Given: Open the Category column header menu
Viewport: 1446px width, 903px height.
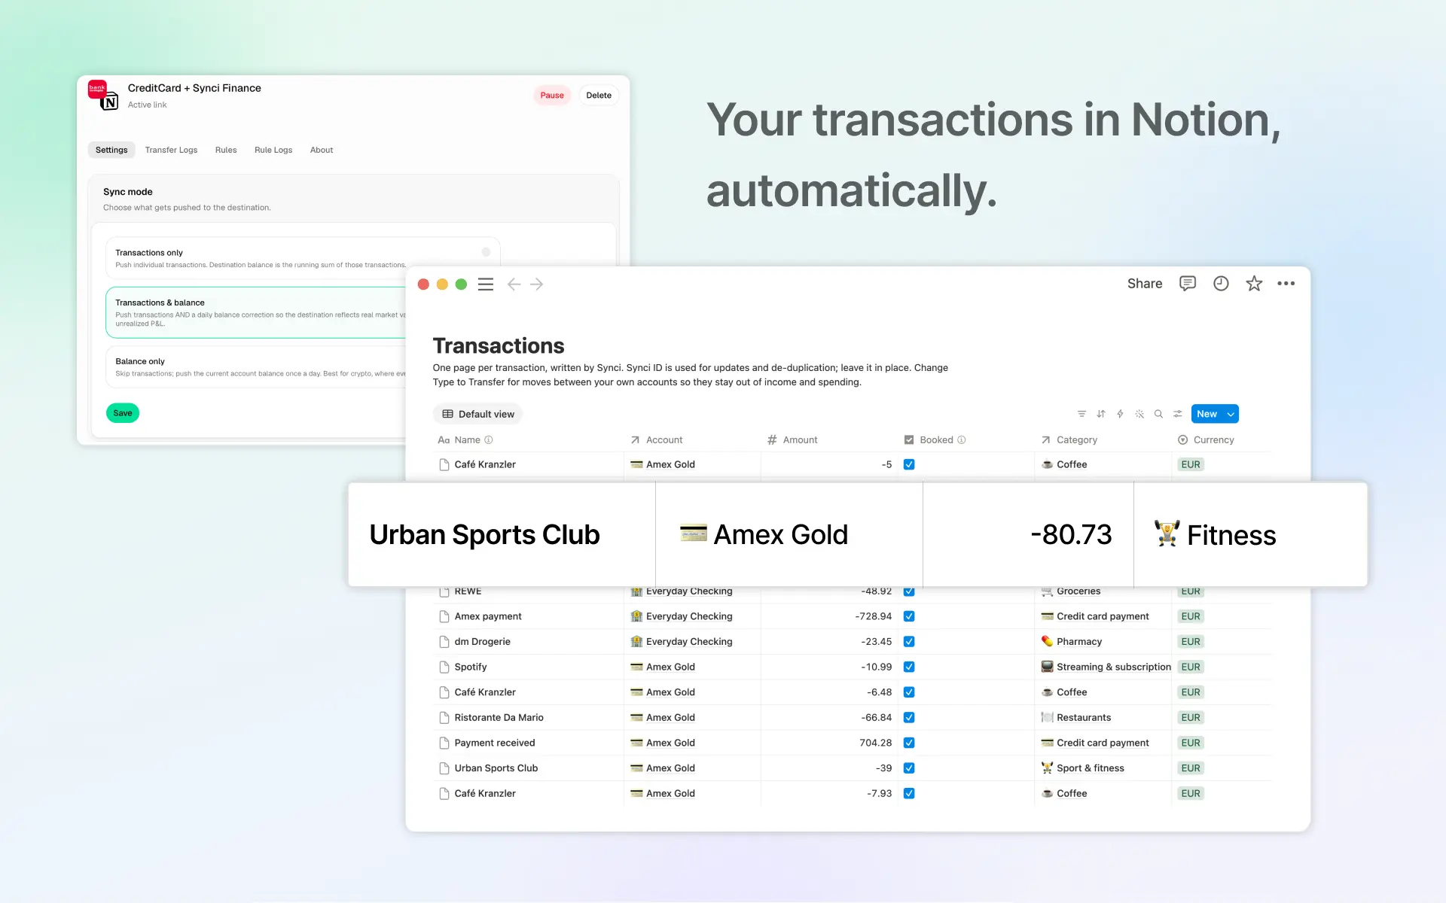Looking at the screenshot, I should tap(1069, 440).
